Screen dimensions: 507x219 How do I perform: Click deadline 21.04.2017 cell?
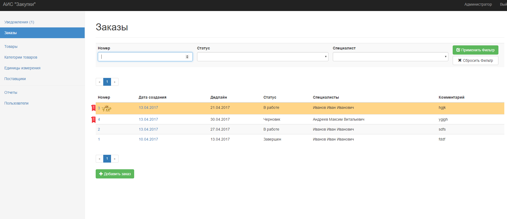click(220, 107)
